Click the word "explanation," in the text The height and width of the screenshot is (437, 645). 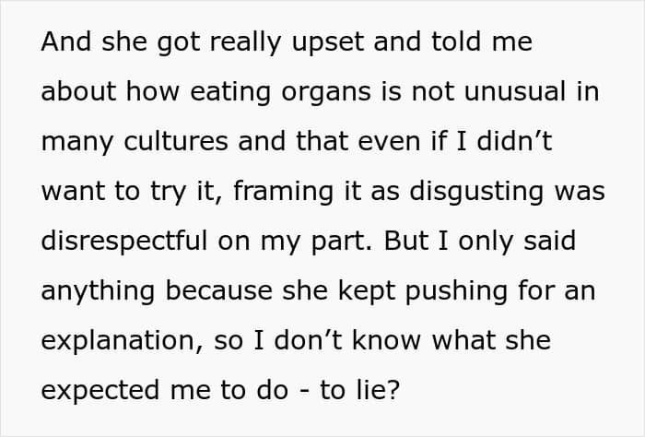pos(123,341)
